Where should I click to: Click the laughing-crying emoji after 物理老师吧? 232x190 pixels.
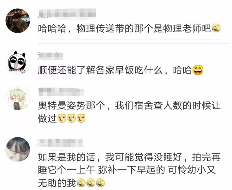click(216, 28)
